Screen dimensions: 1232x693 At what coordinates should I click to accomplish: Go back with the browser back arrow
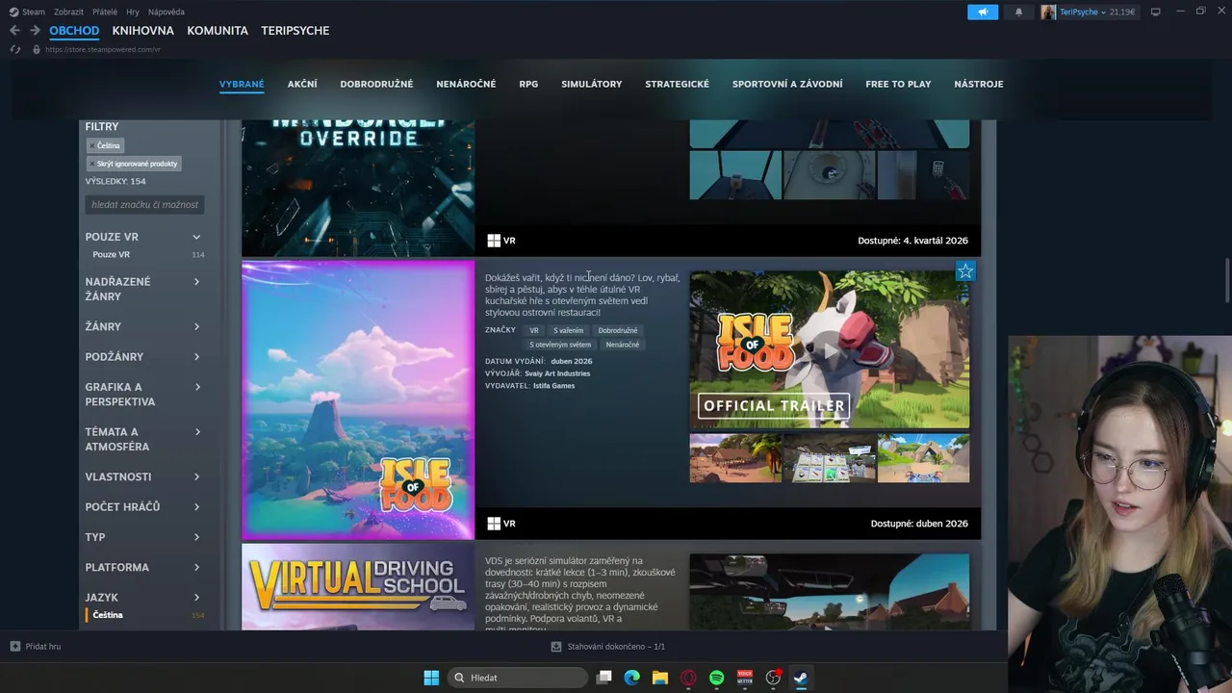[14, 31]
